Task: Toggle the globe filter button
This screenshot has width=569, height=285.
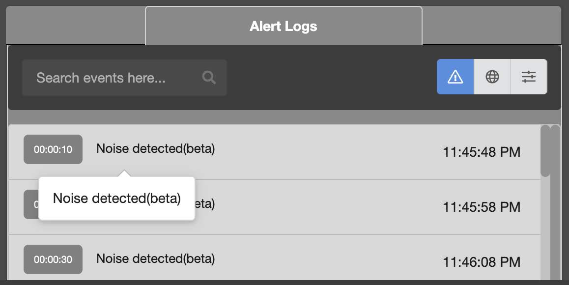Action: pos(492,77)
